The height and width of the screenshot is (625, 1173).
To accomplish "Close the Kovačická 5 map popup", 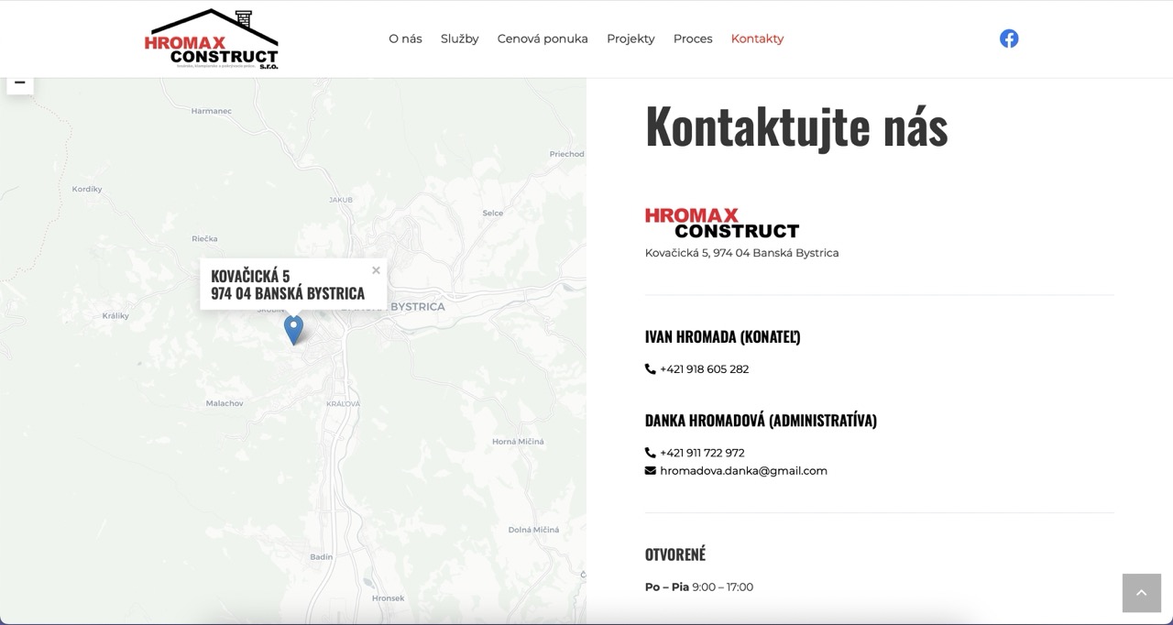I will tap(376, 270).
